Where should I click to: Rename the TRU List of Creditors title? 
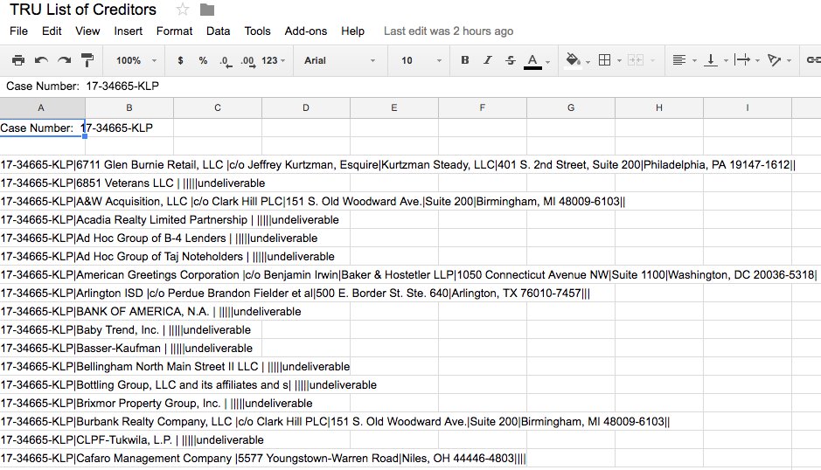tap(83, 10)
